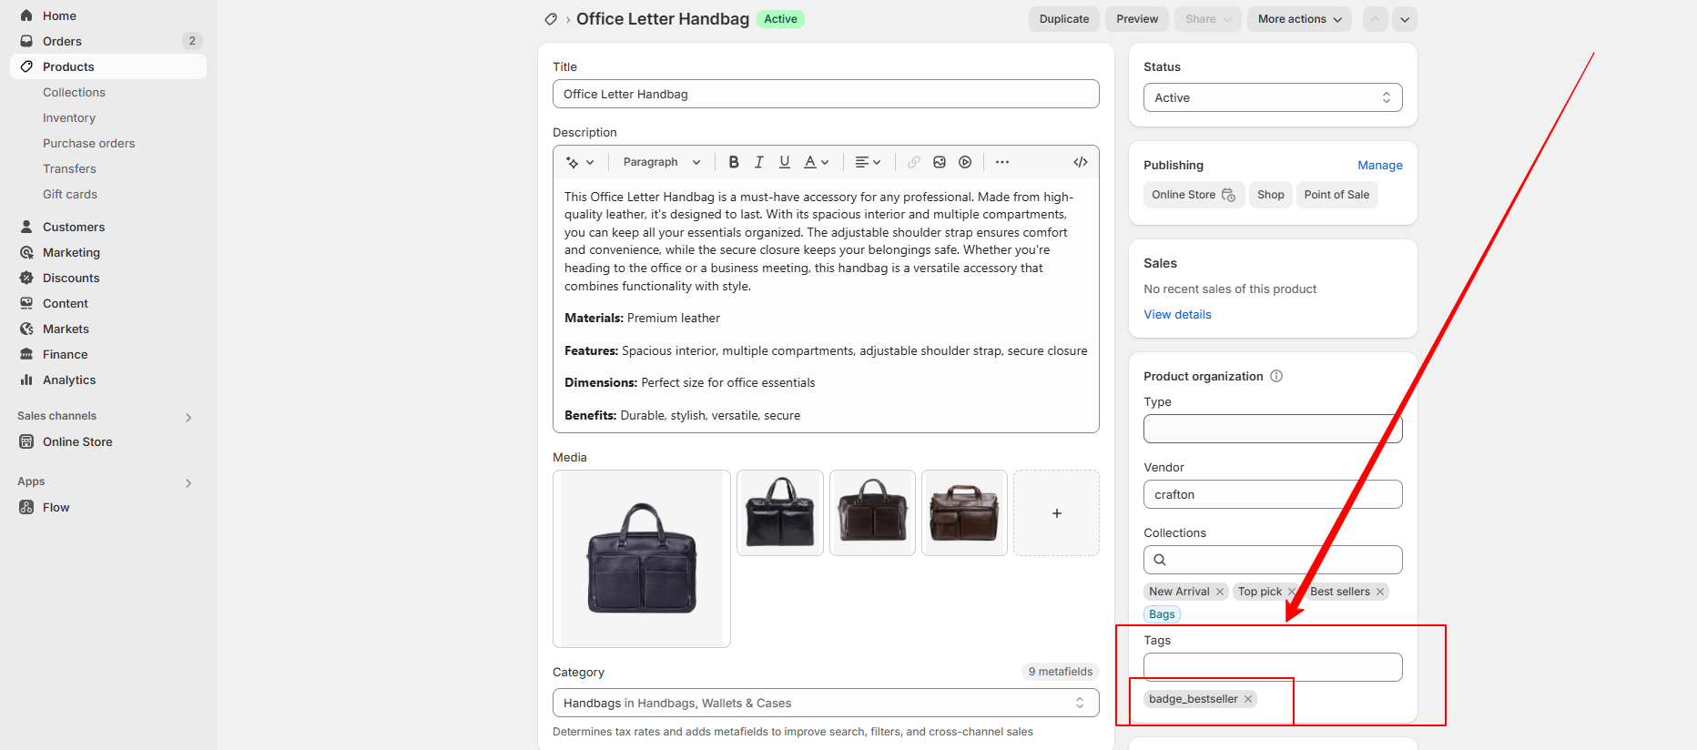Screen dimensions: 1697x750
Task: Open the More actions dropdown
Action: pyautogui.click(x=1299, y=19)
